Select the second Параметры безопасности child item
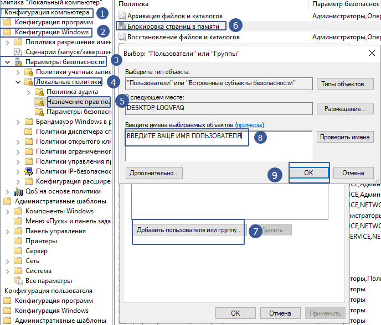The width and height of the screenshot is (381, 325). coord(79,112)
